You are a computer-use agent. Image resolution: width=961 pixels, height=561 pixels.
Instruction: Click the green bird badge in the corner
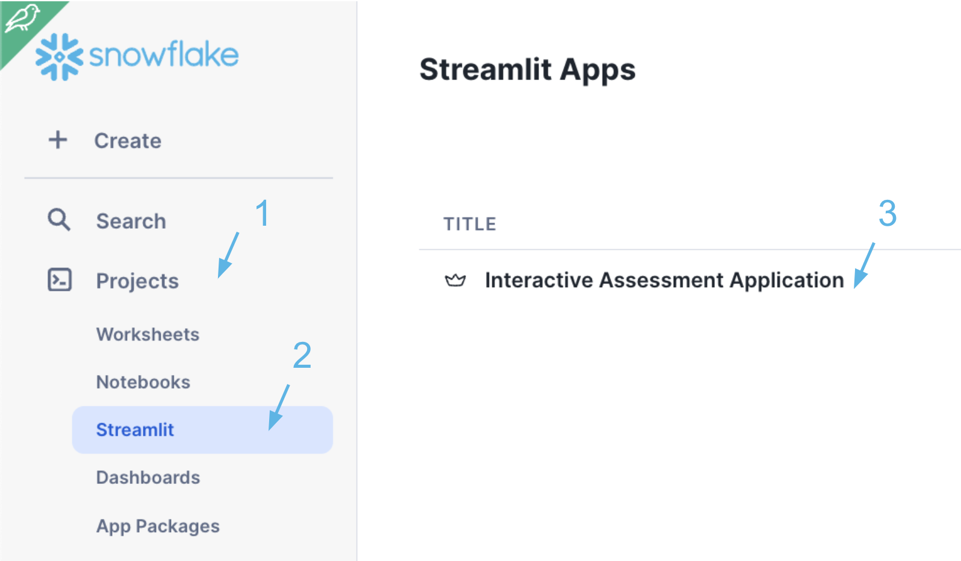22,19
